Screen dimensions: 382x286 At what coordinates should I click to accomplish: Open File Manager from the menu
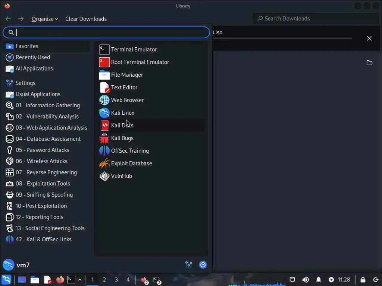[151, 74]
